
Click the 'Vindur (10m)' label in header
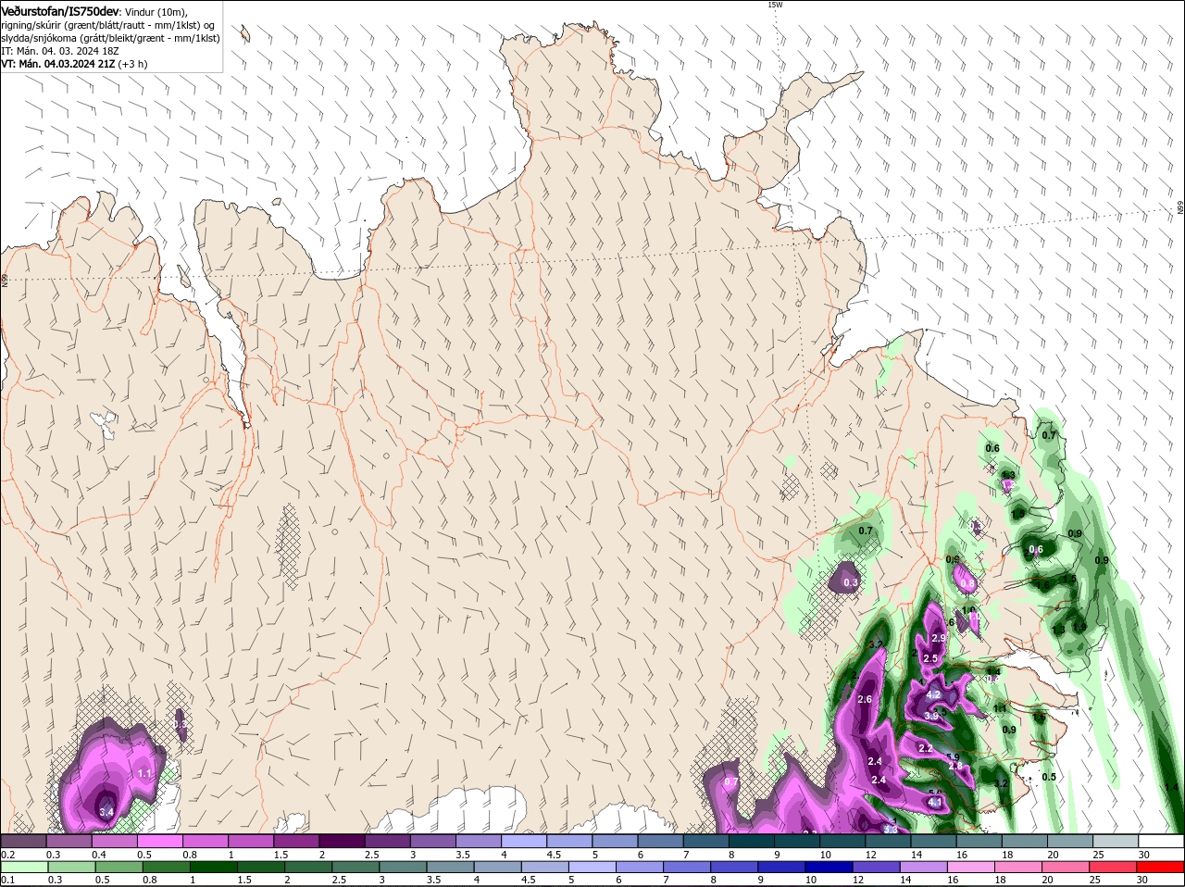tap(156, 11)
